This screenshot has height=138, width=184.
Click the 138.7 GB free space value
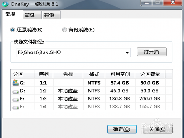click(120, 106)
